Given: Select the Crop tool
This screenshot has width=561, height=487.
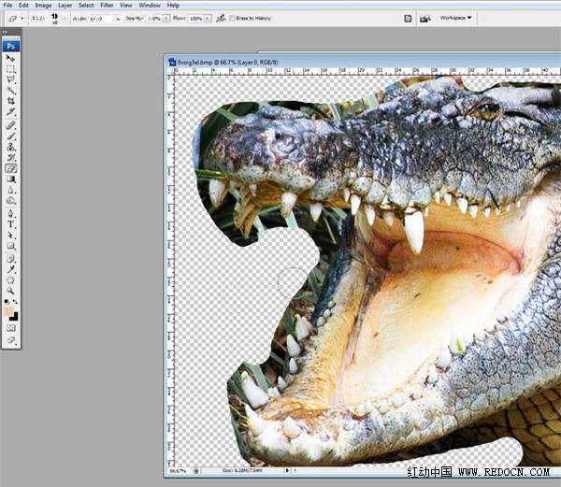Looking at the screenshot, I should [x=11, y=101].
